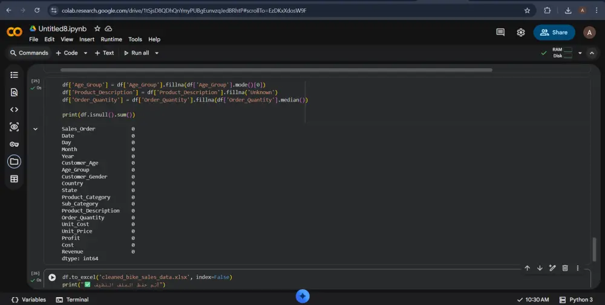The width and height of the screenshot is (605, 305).
Task: Click the browser address bar URL
Action: (184, 10)
